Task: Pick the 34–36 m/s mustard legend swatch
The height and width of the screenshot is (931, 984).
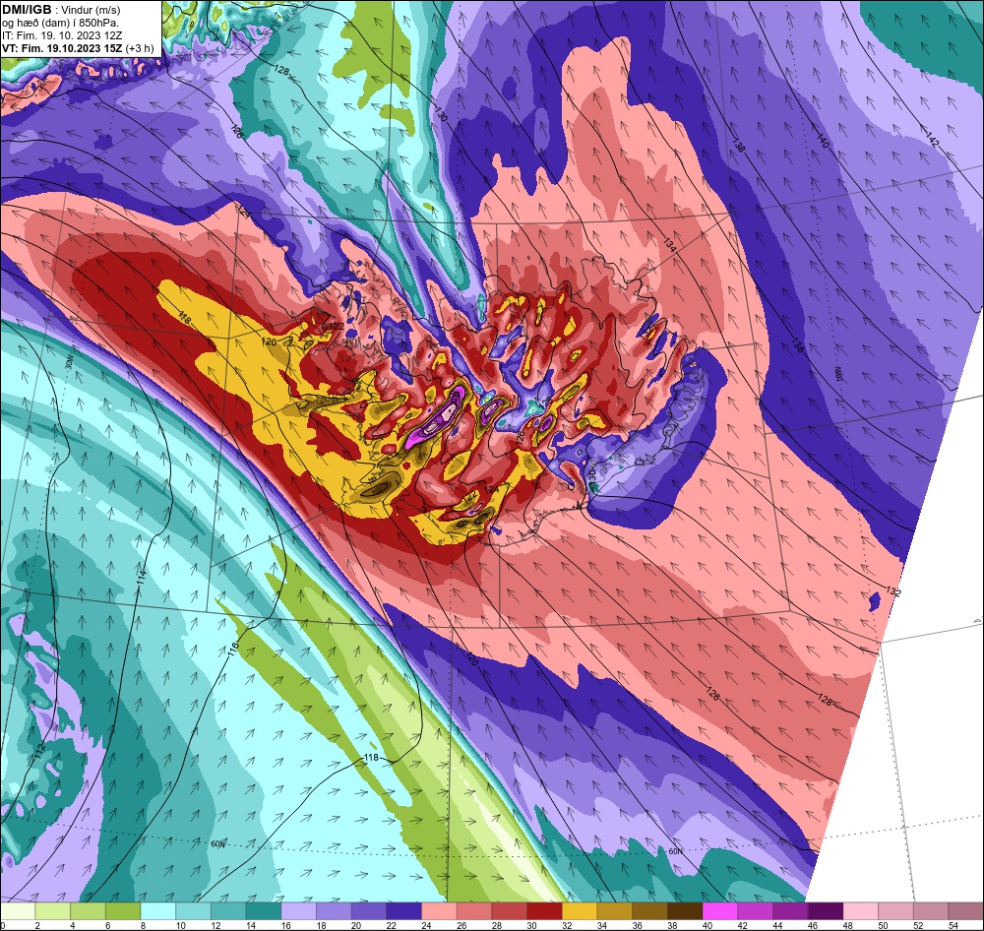Action: (615, 911)
